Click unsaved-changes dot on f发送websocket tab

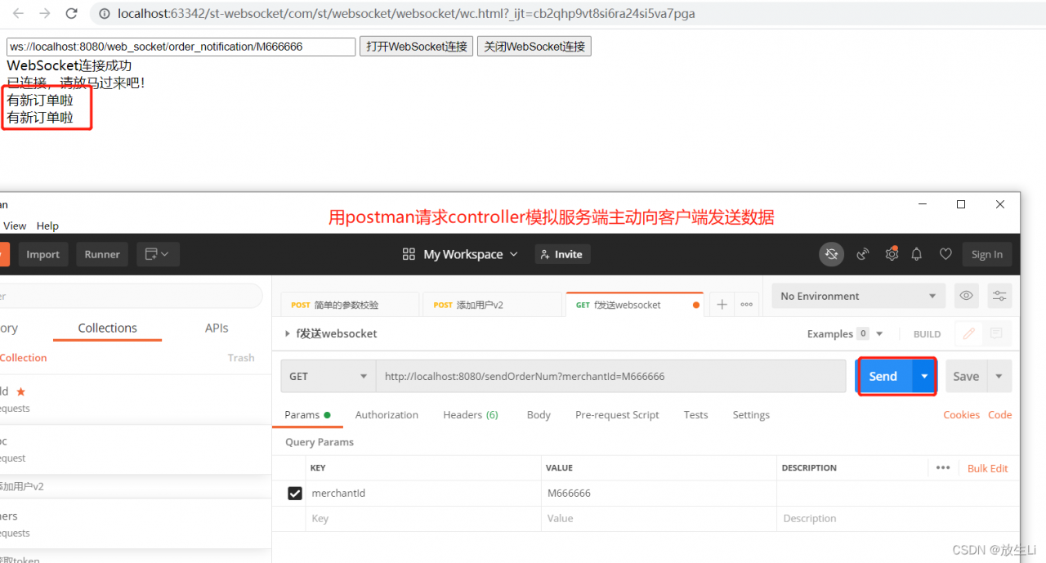696,305
